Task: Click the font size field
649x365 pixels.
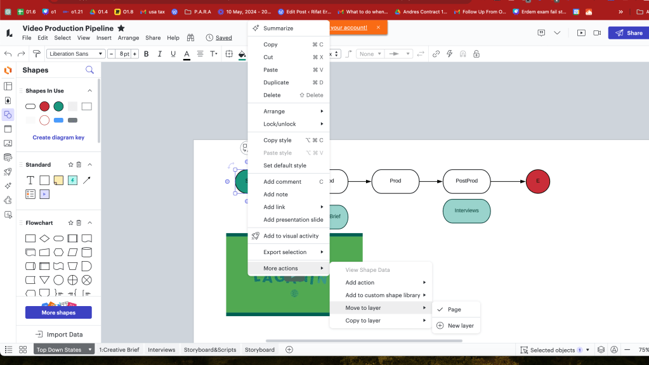Action: [123, 54]
